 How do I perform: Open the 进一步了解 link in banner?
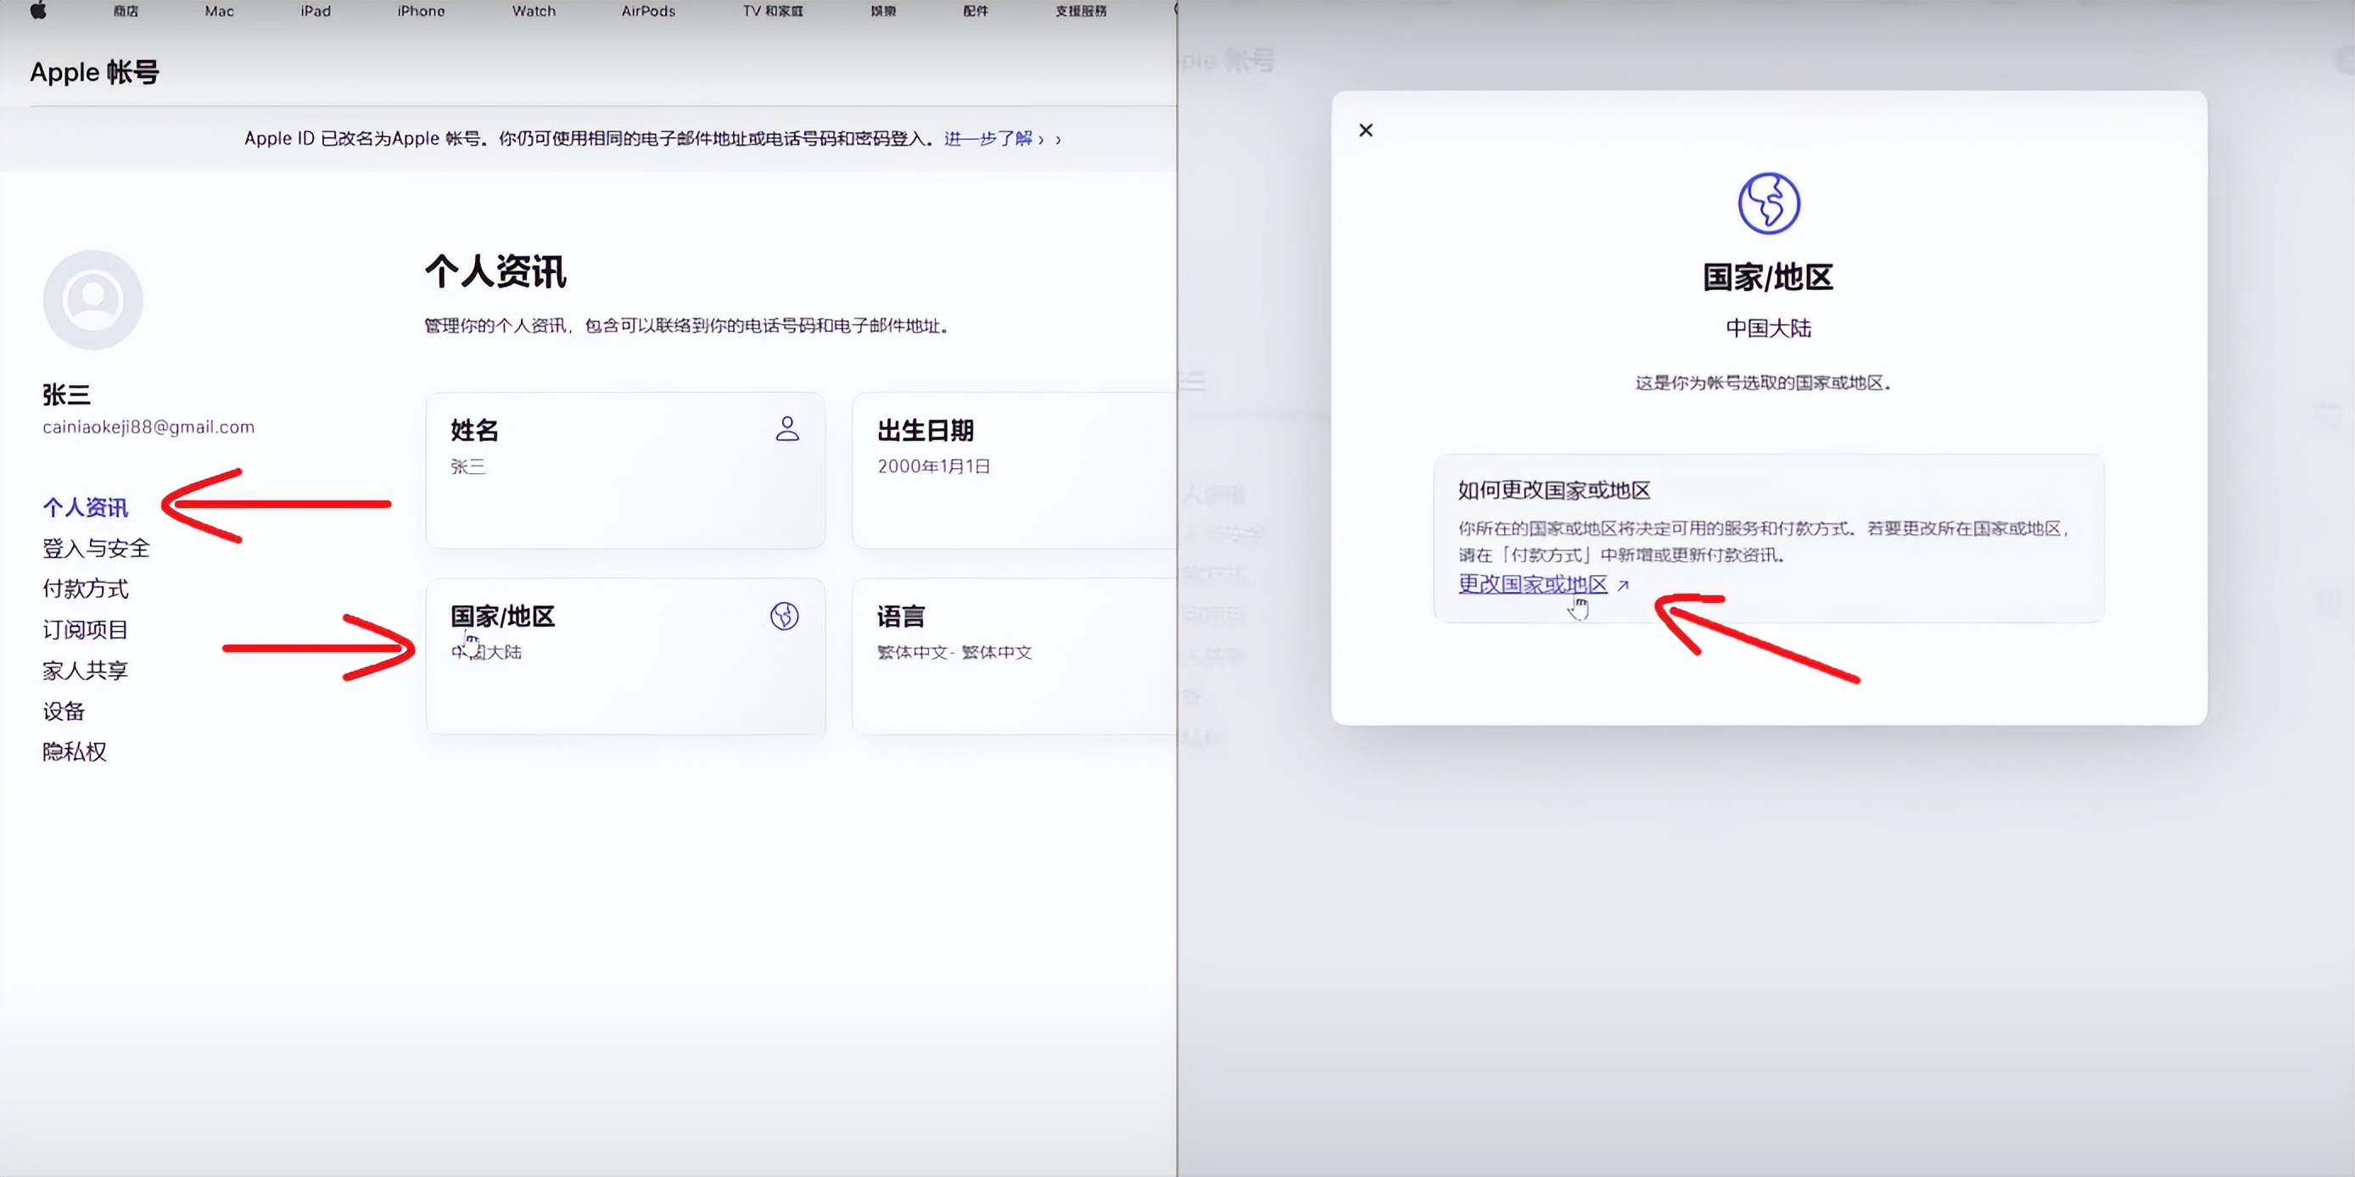[988, 139]
